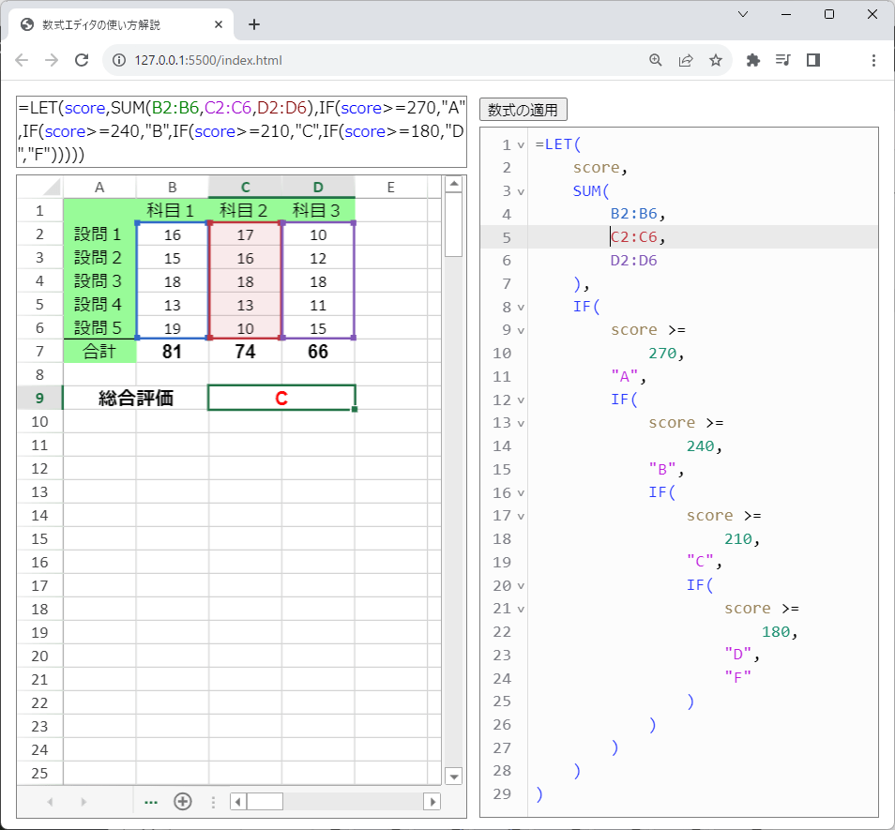Select the 総合評価 result cell showing C

281,398
